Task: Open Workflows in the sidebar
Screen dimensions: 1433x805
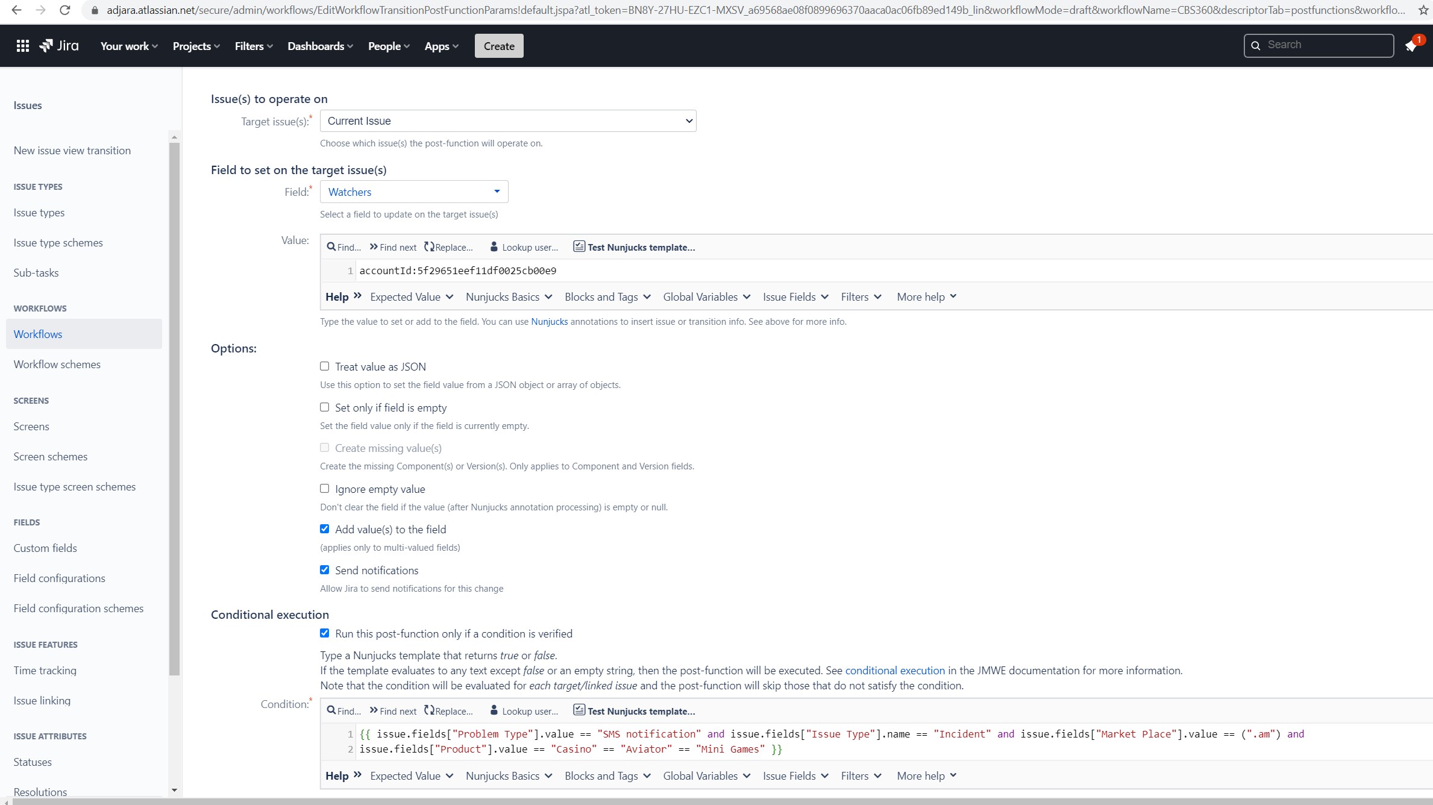Action: tap(84, 334)
